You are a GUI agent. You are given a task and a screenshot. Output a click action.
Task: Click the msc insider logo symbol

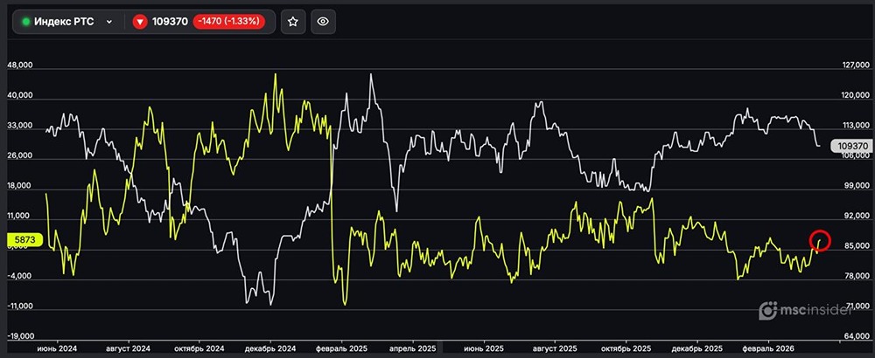click(x=767, y=310)
